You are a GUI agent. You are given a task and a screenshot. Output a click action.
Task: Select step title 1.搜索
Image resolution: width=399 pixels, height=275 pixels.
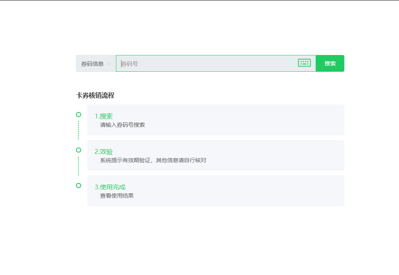(103, 116)
